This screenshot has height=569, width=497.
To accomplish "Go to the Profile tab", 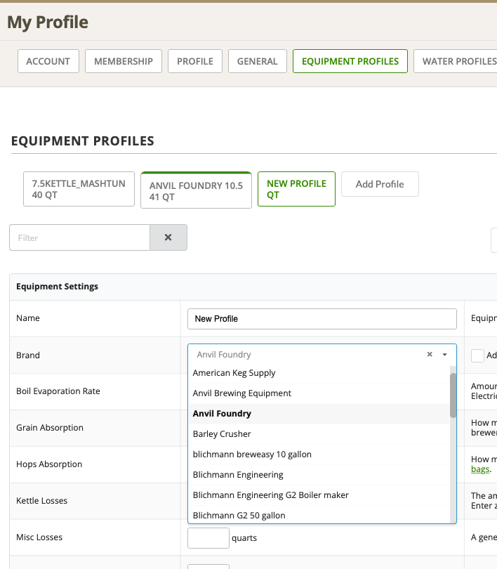I will [195, 61].
